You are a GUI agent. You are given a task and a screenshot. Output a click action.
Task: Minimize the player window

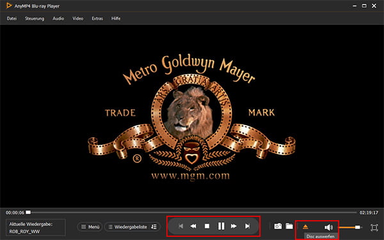355,6
